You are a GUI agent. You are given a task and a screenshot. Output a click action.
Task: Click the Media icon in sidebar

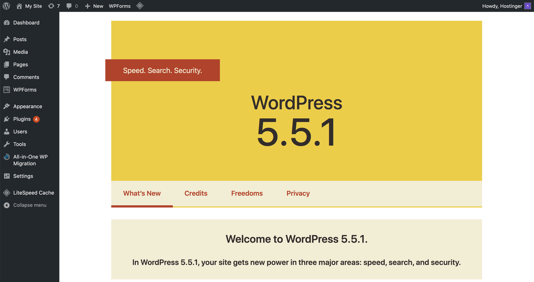click(6, 52)
